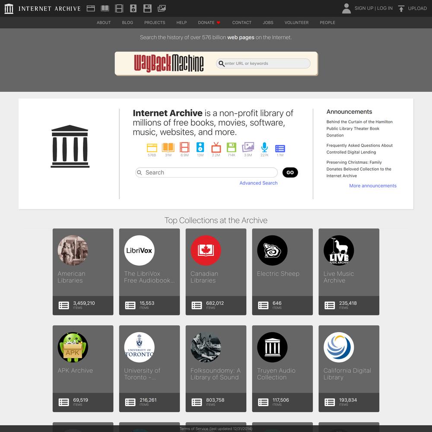Viewport: 432px width, 432px height.
Task: Click the Folksoundomy: A Library of Sound title
Action: coord(216,374)
